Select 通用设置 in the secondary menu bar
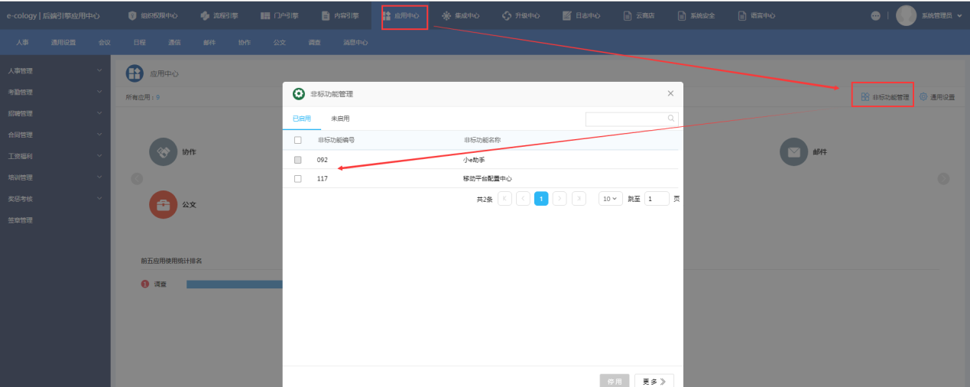The image size is (970, 387). 63,43
